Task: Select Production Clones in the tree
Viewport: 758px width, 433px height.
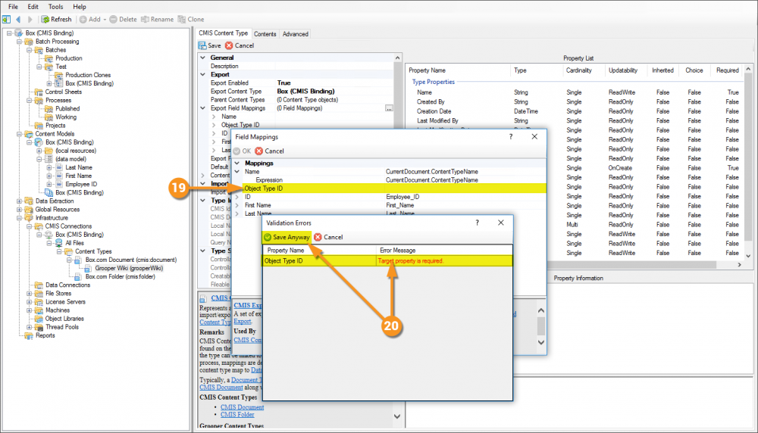Action: [88, 75]
